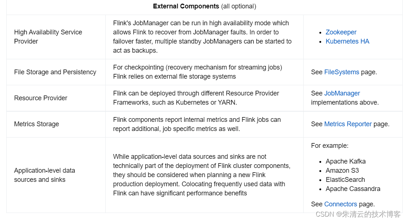Follow the FileSystems page link
The width and height of the screenshot is (406, 221).
tap(341, 72)
